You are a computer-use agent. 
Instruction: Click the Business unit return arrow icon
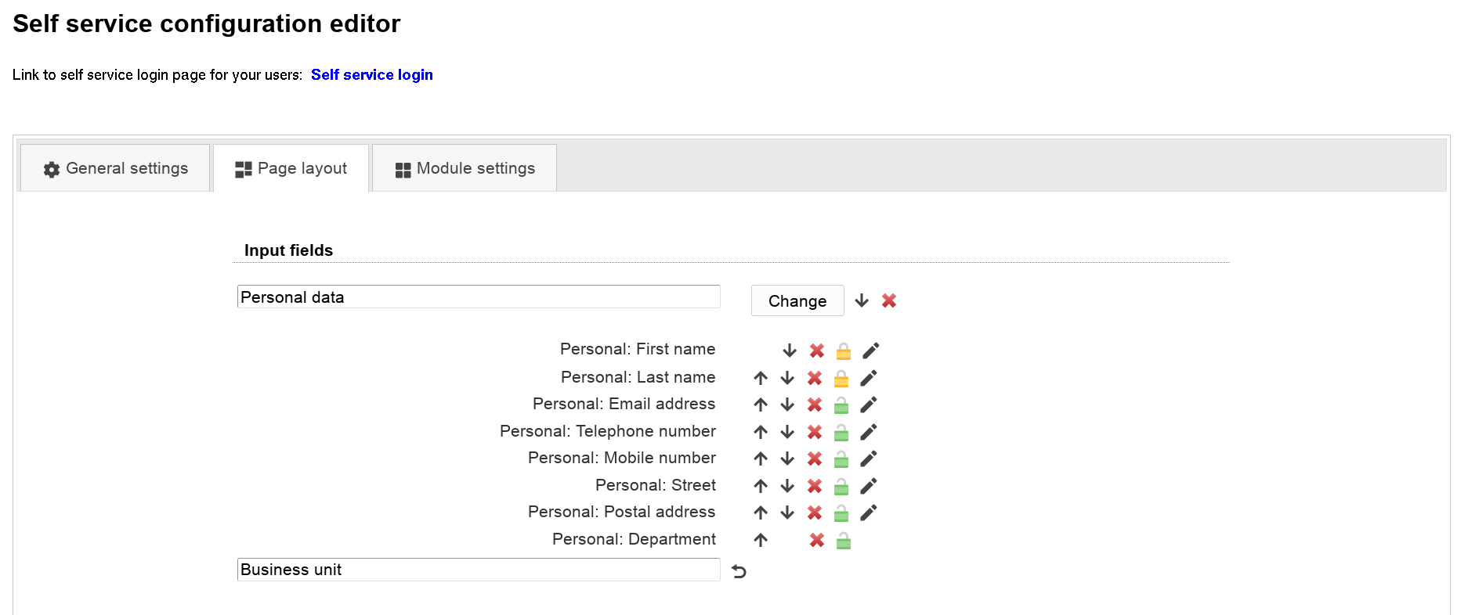[x=739, y=571]
